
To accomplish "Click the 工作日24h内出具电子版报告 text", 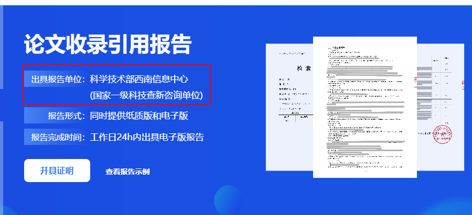I will (147, 137).
